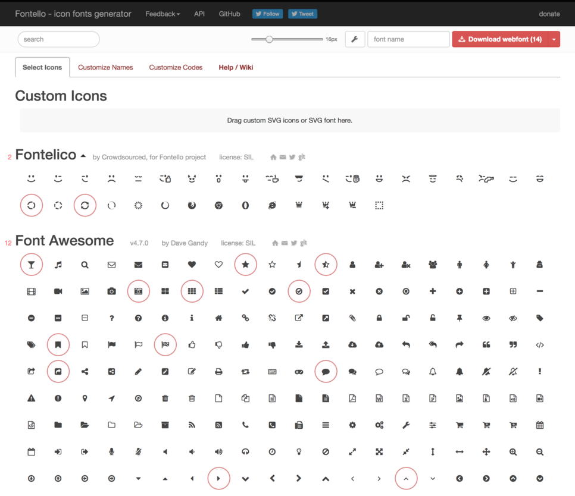Open Font Awesome git repository link
The image size is (575, 496).
pyautogui.click(x=304, y=243)
